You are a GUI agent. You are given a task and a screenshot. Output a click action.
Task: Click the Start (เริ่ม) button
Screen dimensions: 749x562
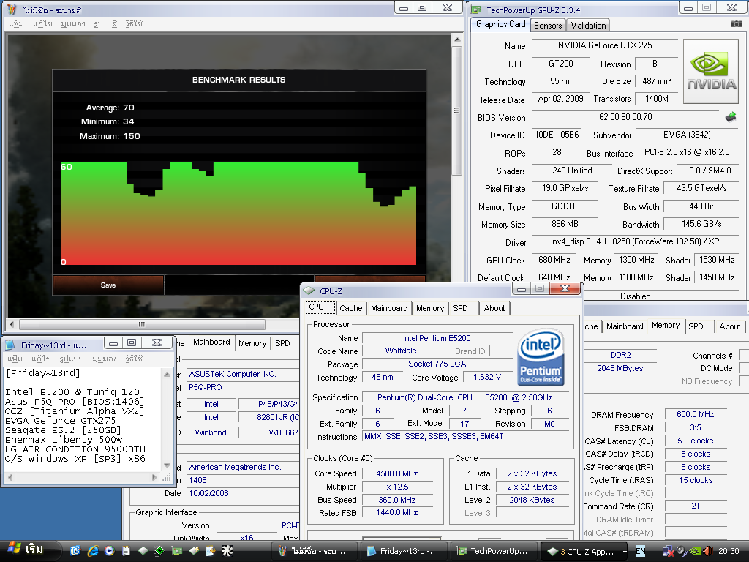pos(29,550)
